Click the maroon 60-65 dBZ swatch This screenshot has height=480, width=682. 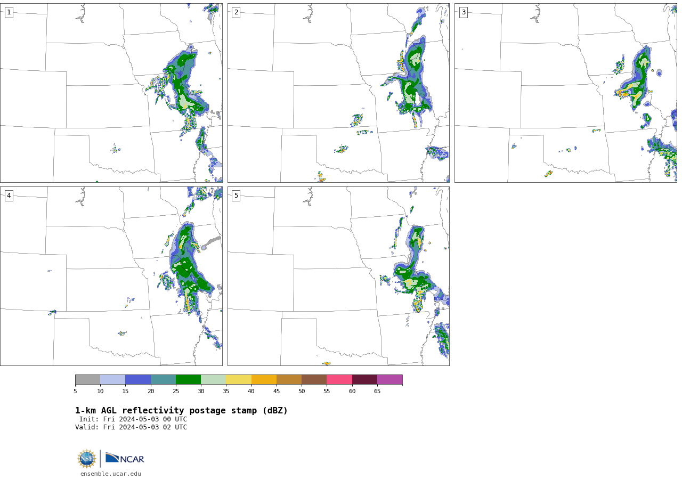tap(364, 379)
